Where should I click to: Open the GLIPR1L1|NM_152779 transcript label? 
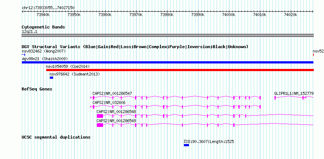(x=294, y=94)
